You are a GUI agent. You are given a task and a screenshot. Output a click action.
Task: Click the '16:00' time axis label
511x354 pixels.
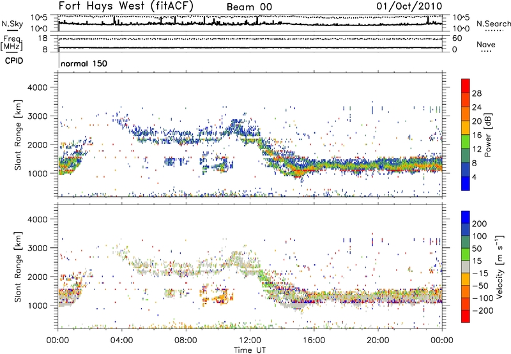[x=314, y=341]
